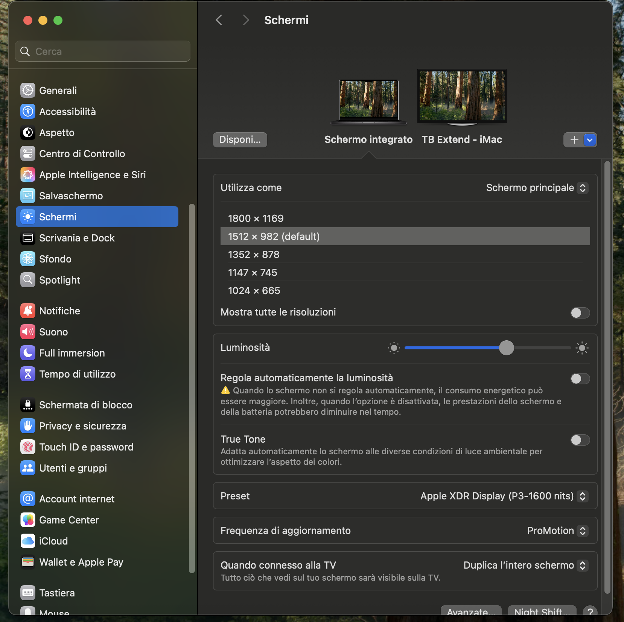The height and width of the screenshot is (622, 624).
Task: Select Salvaschermo icon
Action: 28,196
